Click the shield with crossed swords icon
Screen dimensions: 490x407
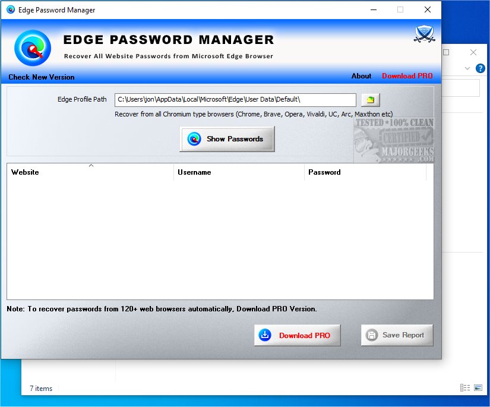(423, 34)
